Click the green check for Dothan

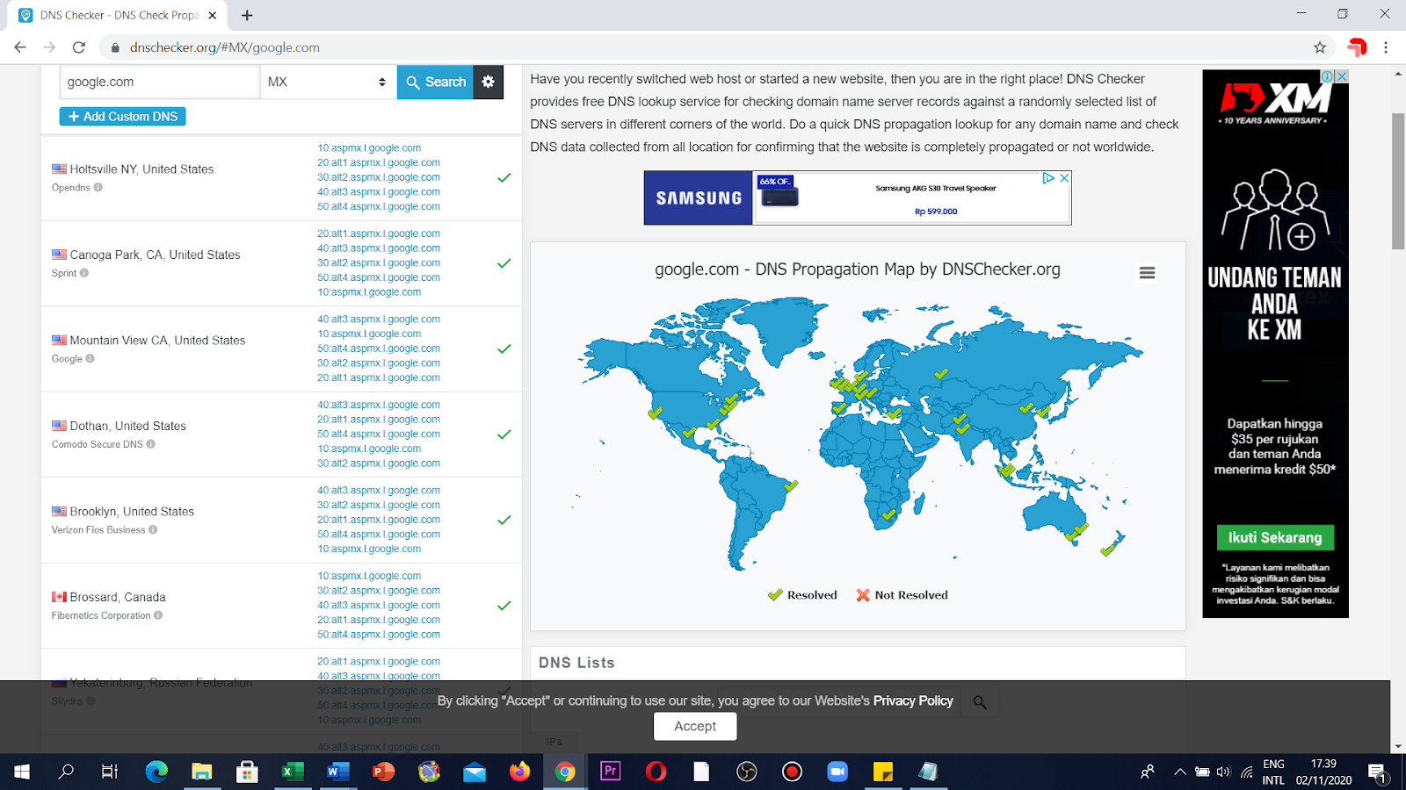(x=504, y=434)
